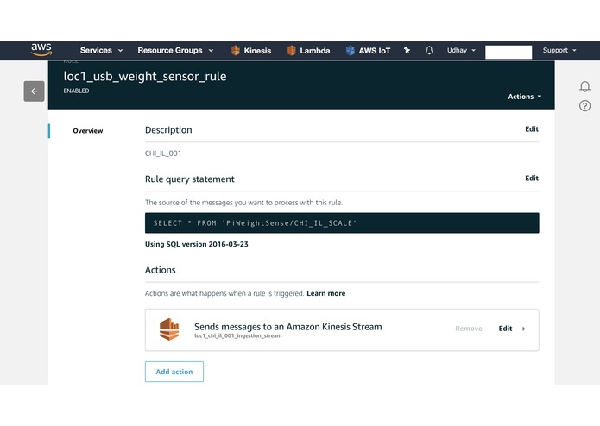Open the Support dropdown menu
600x426 pixels.
tap(559, 50)
